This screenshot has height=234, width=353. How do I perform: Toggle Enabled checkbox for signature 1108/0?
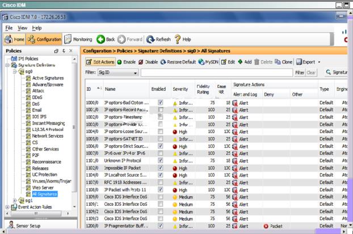pos(160,189)
